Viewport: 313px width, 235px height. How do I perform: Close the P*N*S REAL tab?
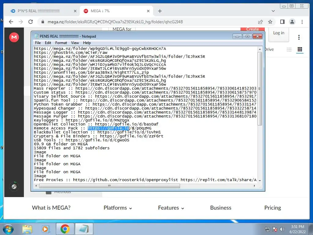tap(75, 11)
